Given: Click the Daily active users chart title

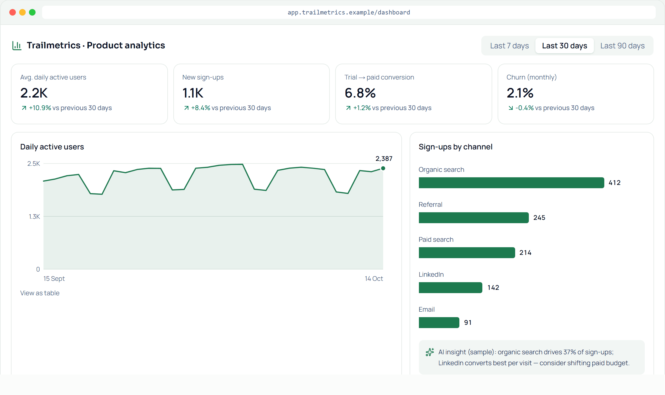Looking at the screenshot, I should pyautogui.click(x=52, y=147).
